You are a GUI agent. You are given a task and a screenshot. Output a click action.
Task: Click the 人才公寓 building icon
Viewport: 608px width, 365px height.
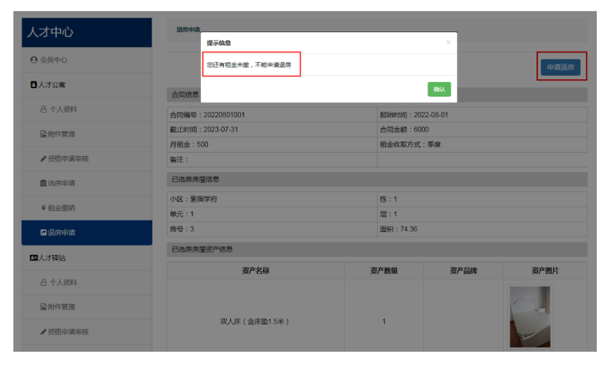[x=34, y=85]
